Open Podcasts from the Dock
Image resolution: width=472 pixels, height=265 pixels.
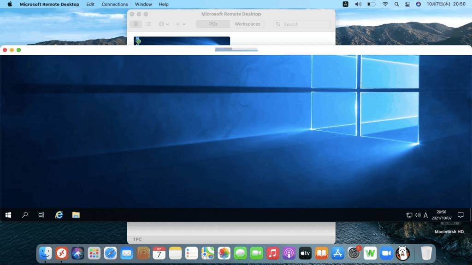tap(289, 253)
